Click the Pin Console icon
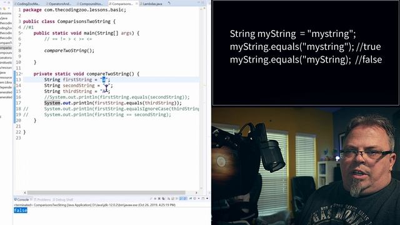The image size is (400, 225). [190, 199]
